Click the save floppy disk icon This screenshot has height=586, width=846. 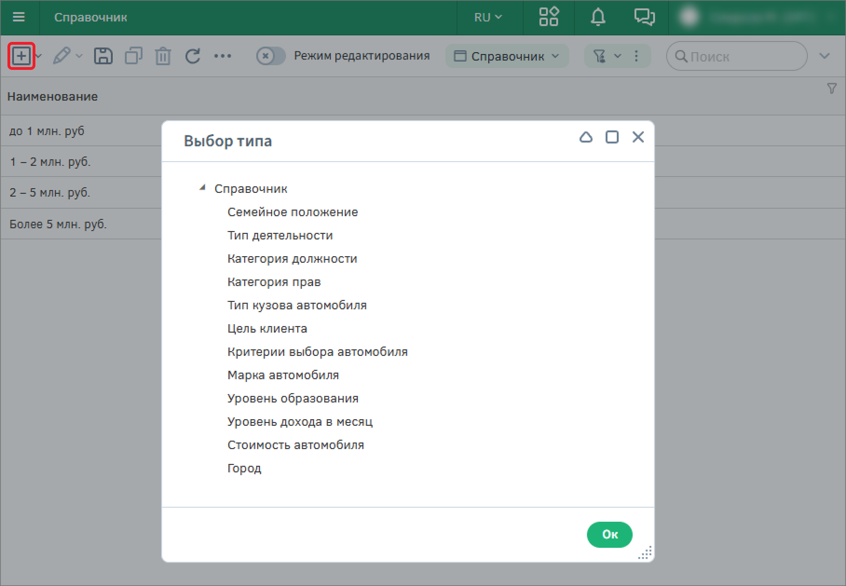(103, 56)
